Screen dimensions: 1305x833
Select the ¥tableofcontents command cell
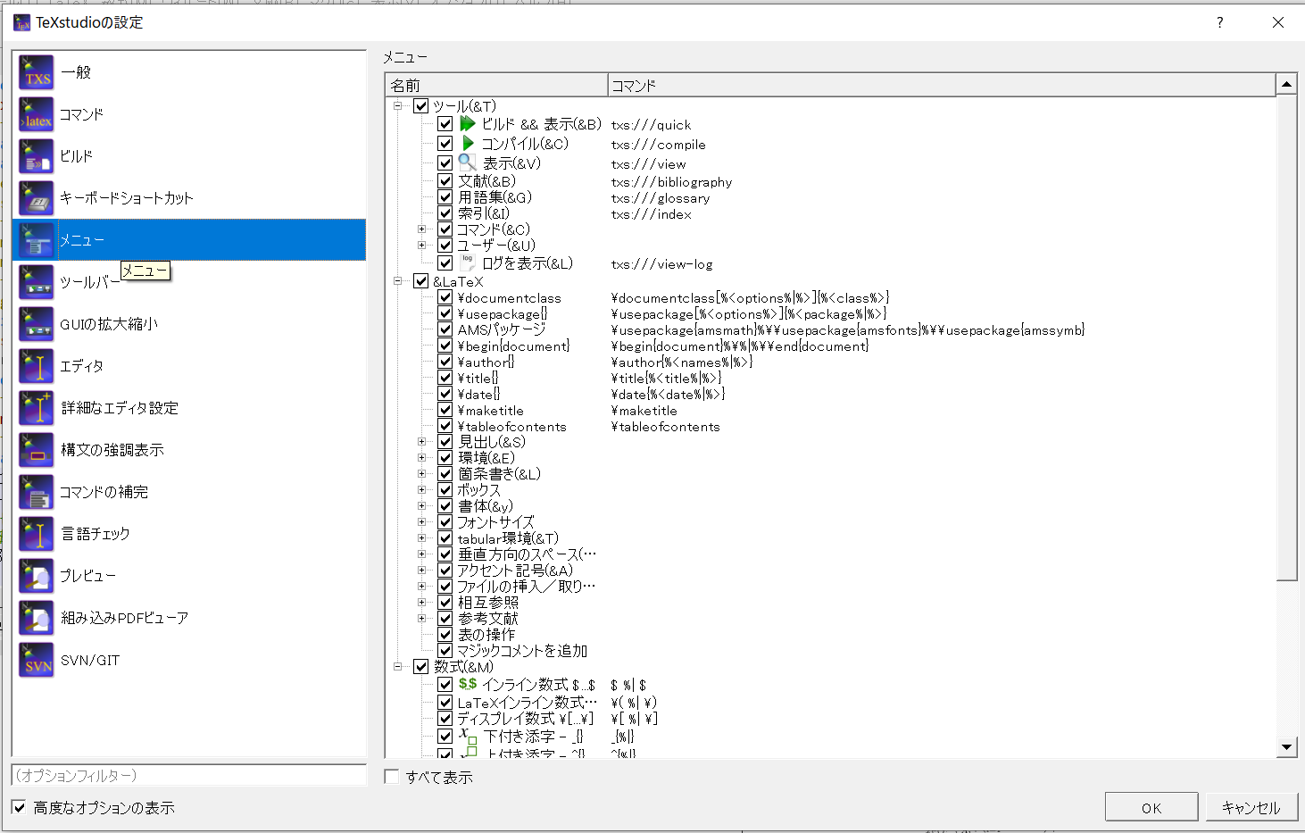click(x=665, y=427)
